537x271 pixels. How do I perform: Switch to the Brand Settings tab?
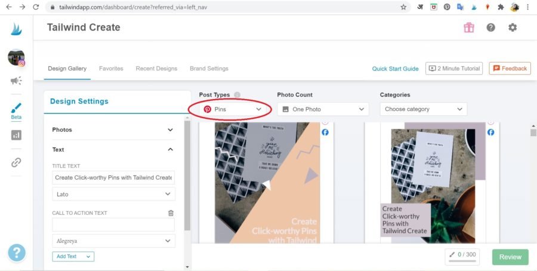coord(209,69)
